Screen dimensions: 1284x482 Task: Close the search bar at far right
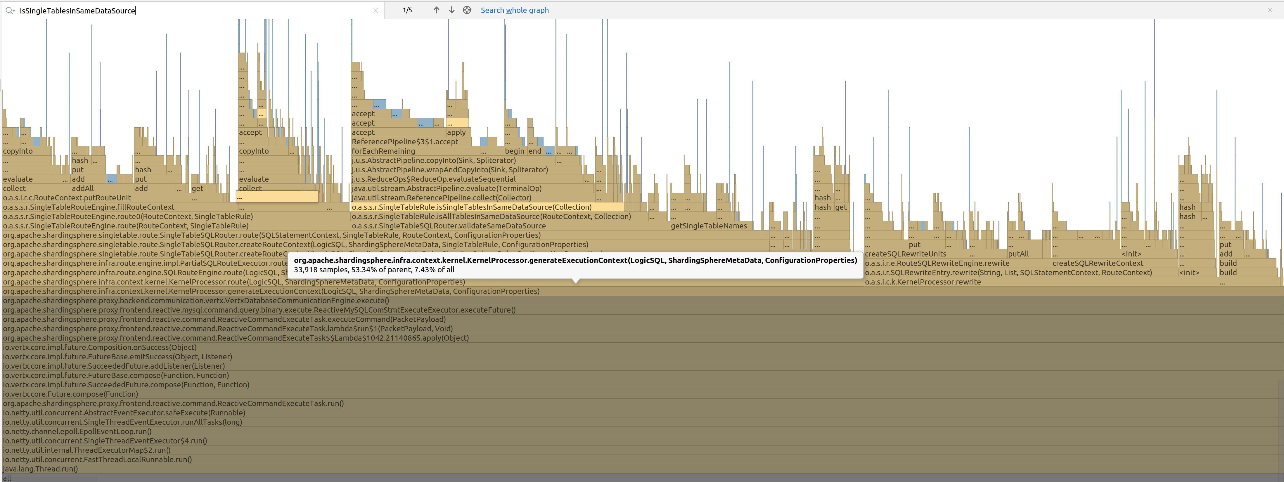pyautogui.click(x=1270, y=10)
